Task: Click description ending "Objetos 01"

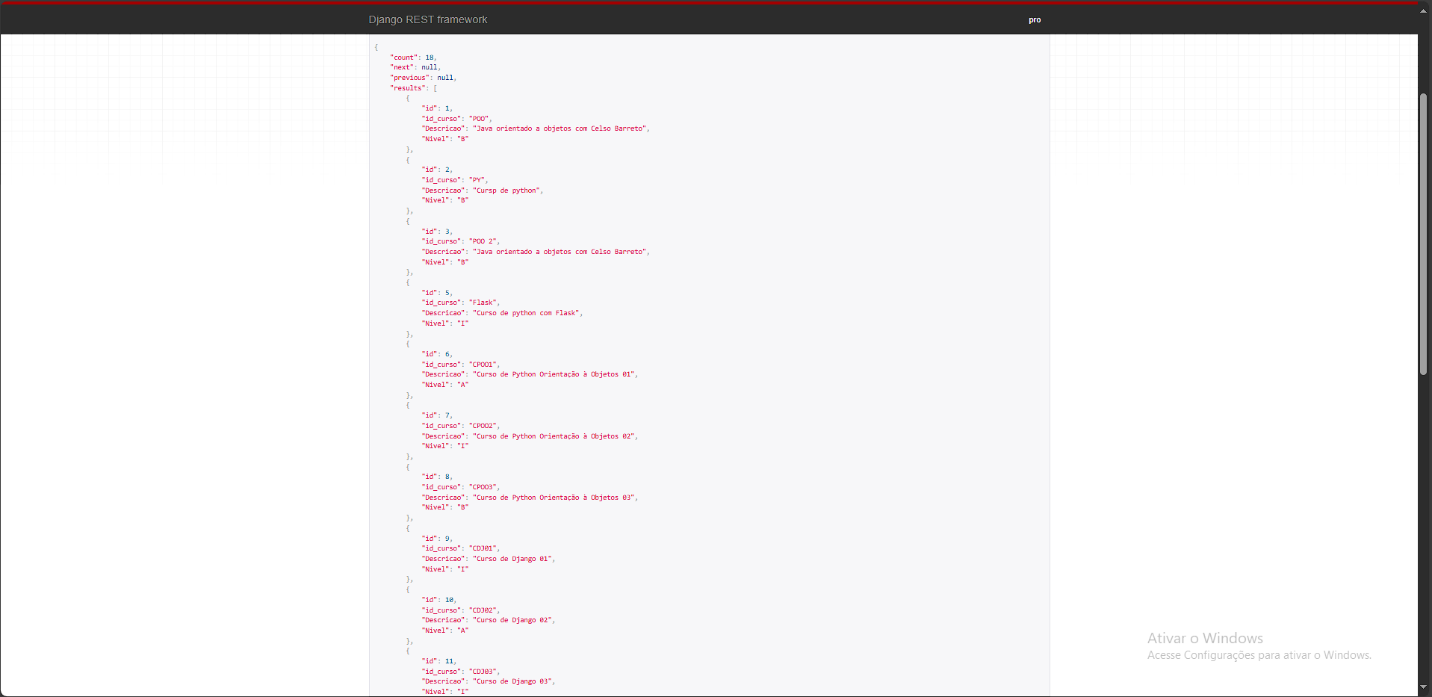Action: click(554, 374)
